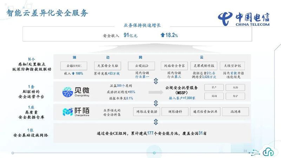The height and width of the screenshot is (158, 281).
Task: Click the text 威胁识别精度>95%
Action: 121,92
